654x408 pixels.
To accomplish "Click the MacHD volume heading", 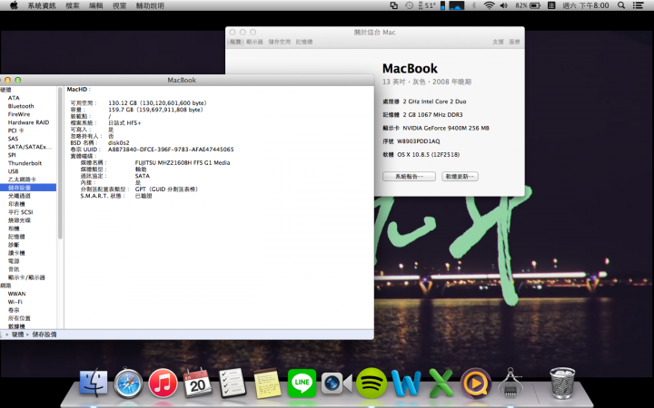I will pos(78,89).
